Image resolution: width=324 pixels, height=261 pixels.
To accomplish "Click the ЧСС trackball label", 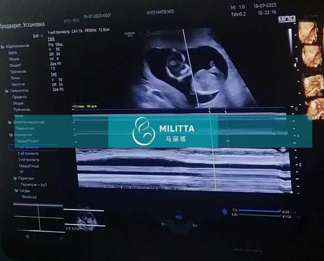I will click(179, 217).
